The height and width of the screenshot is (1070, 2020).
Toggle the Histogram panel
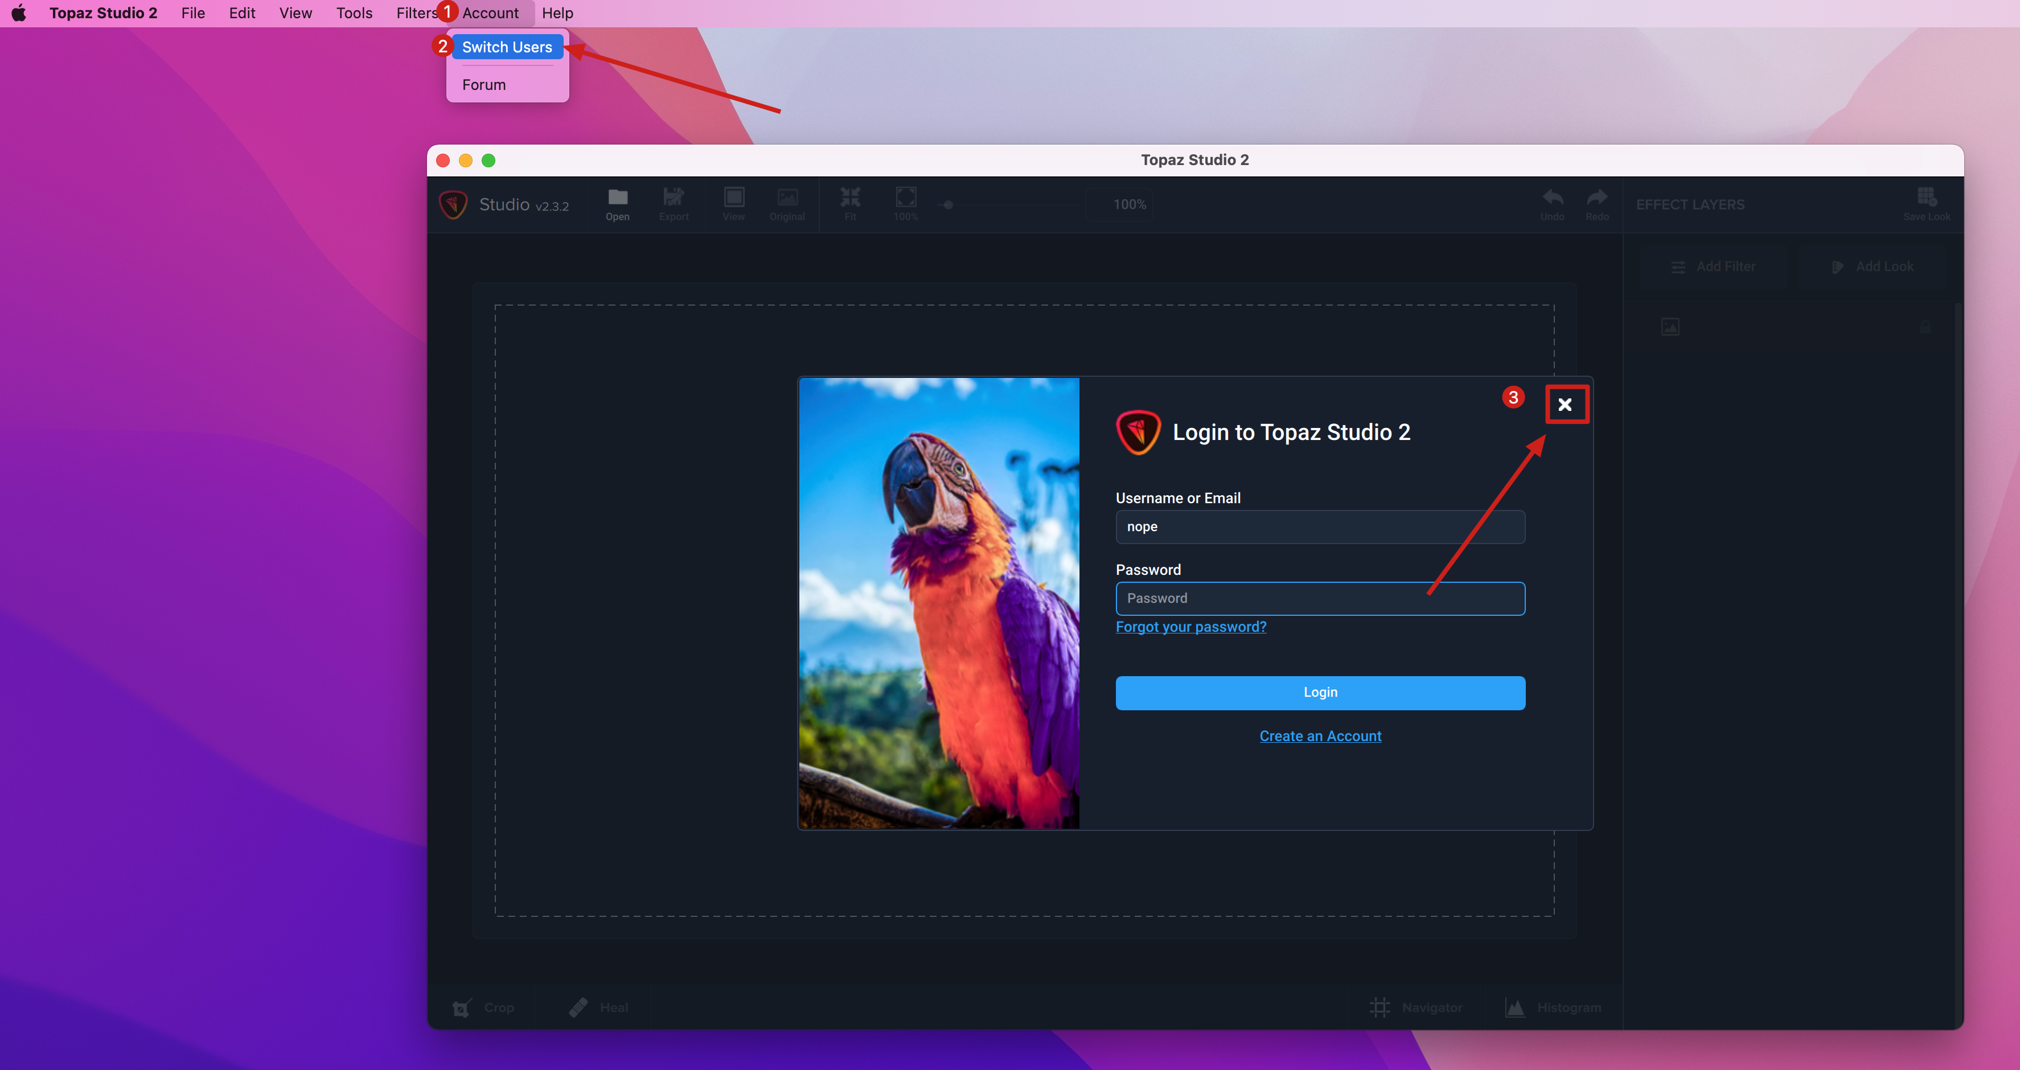[1553, 1007]
